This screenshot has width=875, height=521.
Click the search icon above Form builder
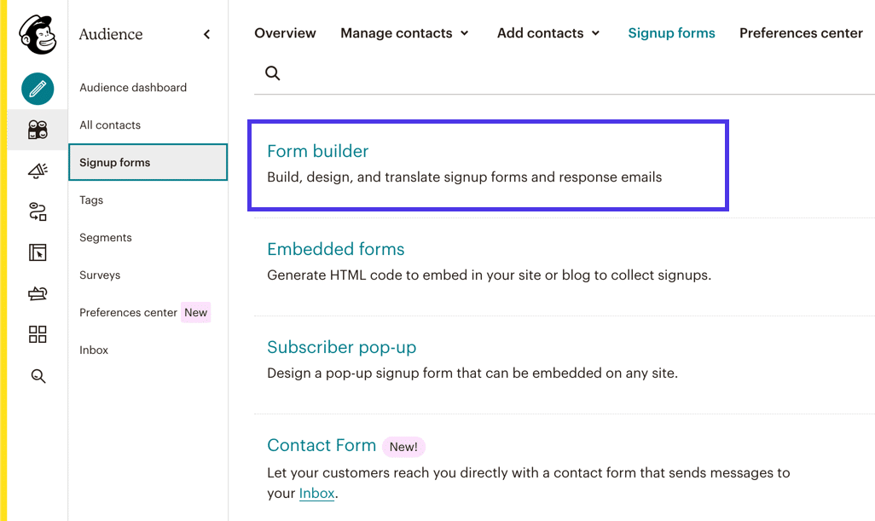[272, 73]
